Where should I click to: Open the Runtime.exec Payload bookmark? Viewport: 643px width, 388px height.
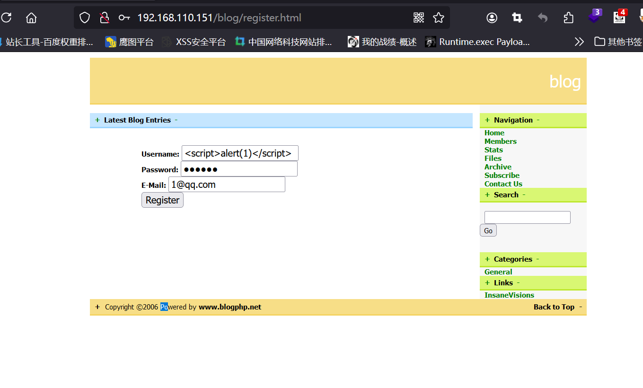click(477, 42)
